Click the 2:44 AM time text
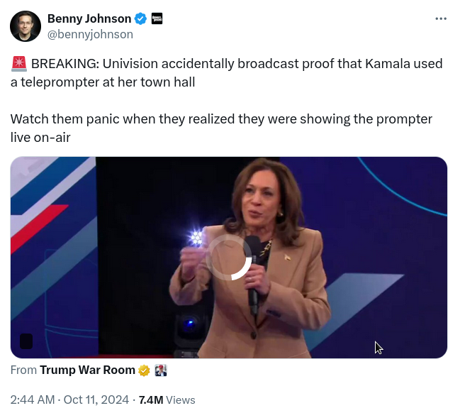This screenshot has height=413, width=460. tap(32, 400)
